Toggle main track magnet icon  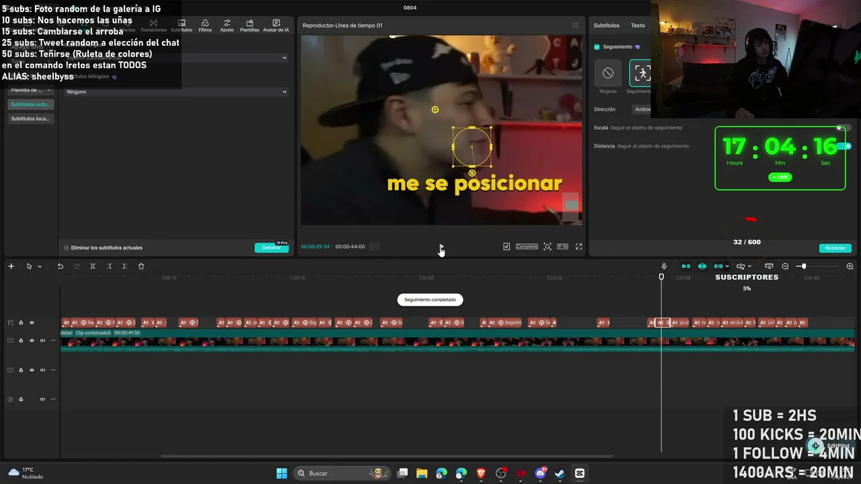[686, 266]
